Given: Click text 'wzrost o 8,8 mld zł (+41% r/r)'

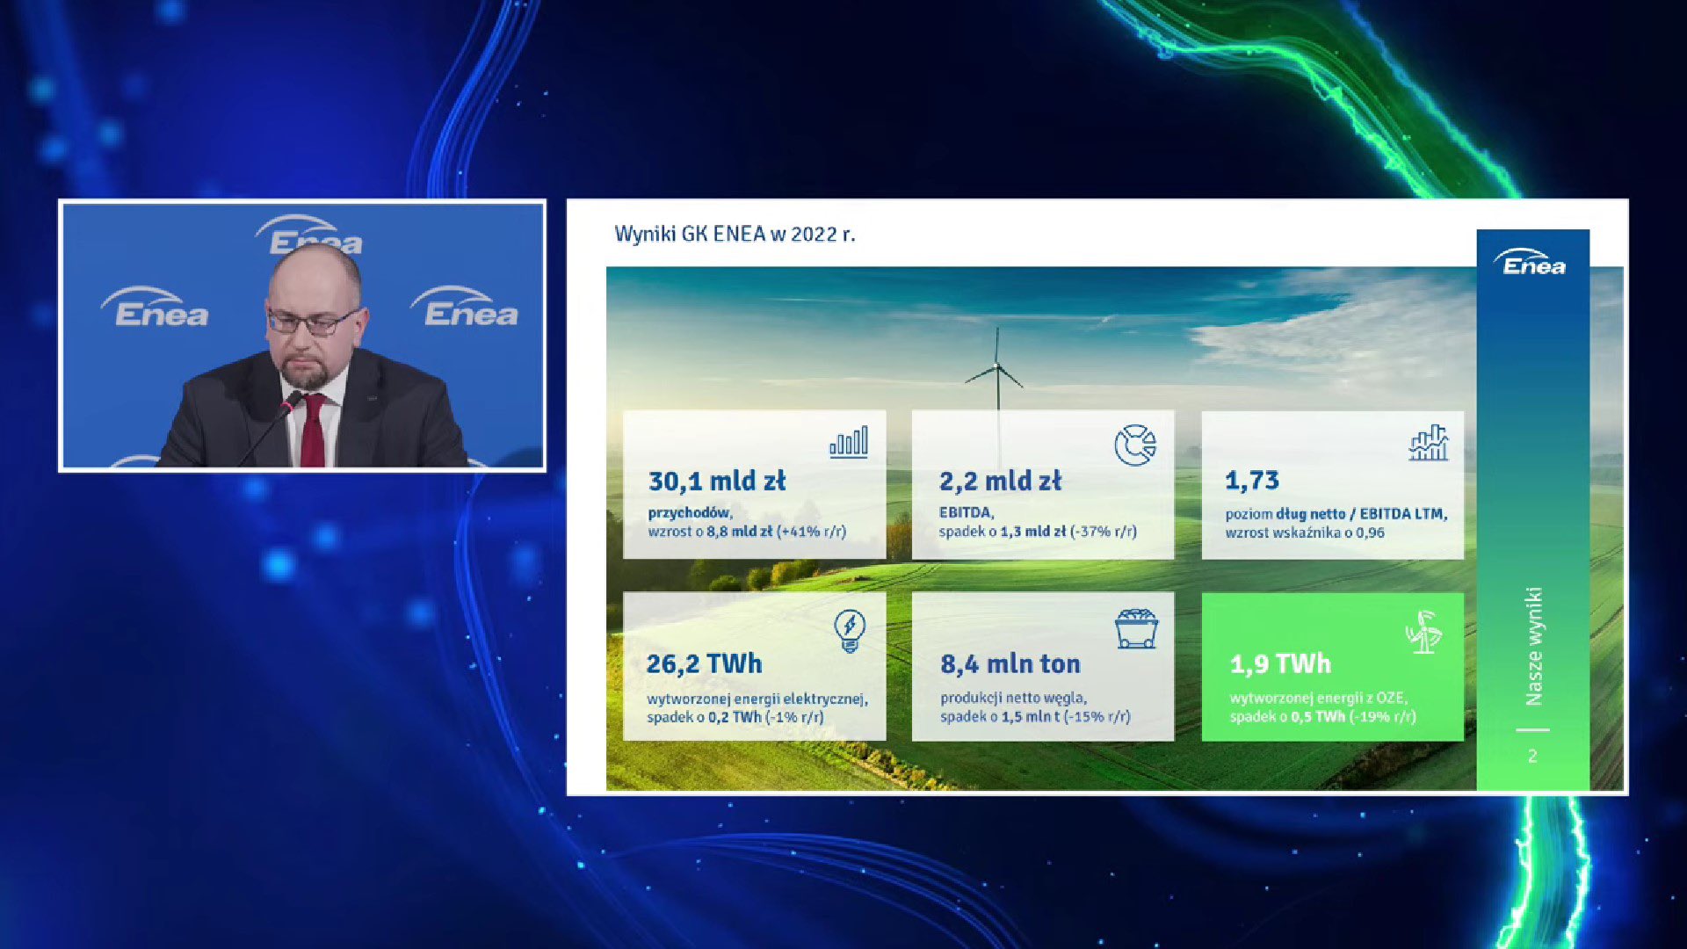Looking at the screenshot, I should tap(747, 532).
